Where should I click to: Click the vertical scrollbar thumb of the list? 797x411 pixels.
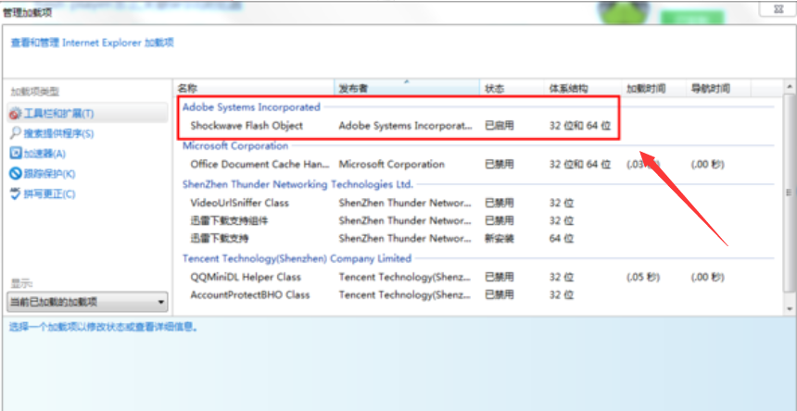tap(789, 193)
